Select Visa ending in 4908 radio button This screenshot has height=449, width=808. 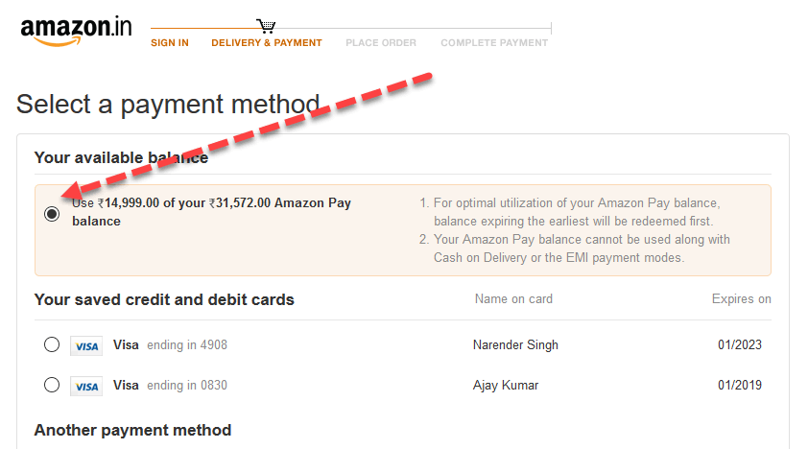(52, 344)
